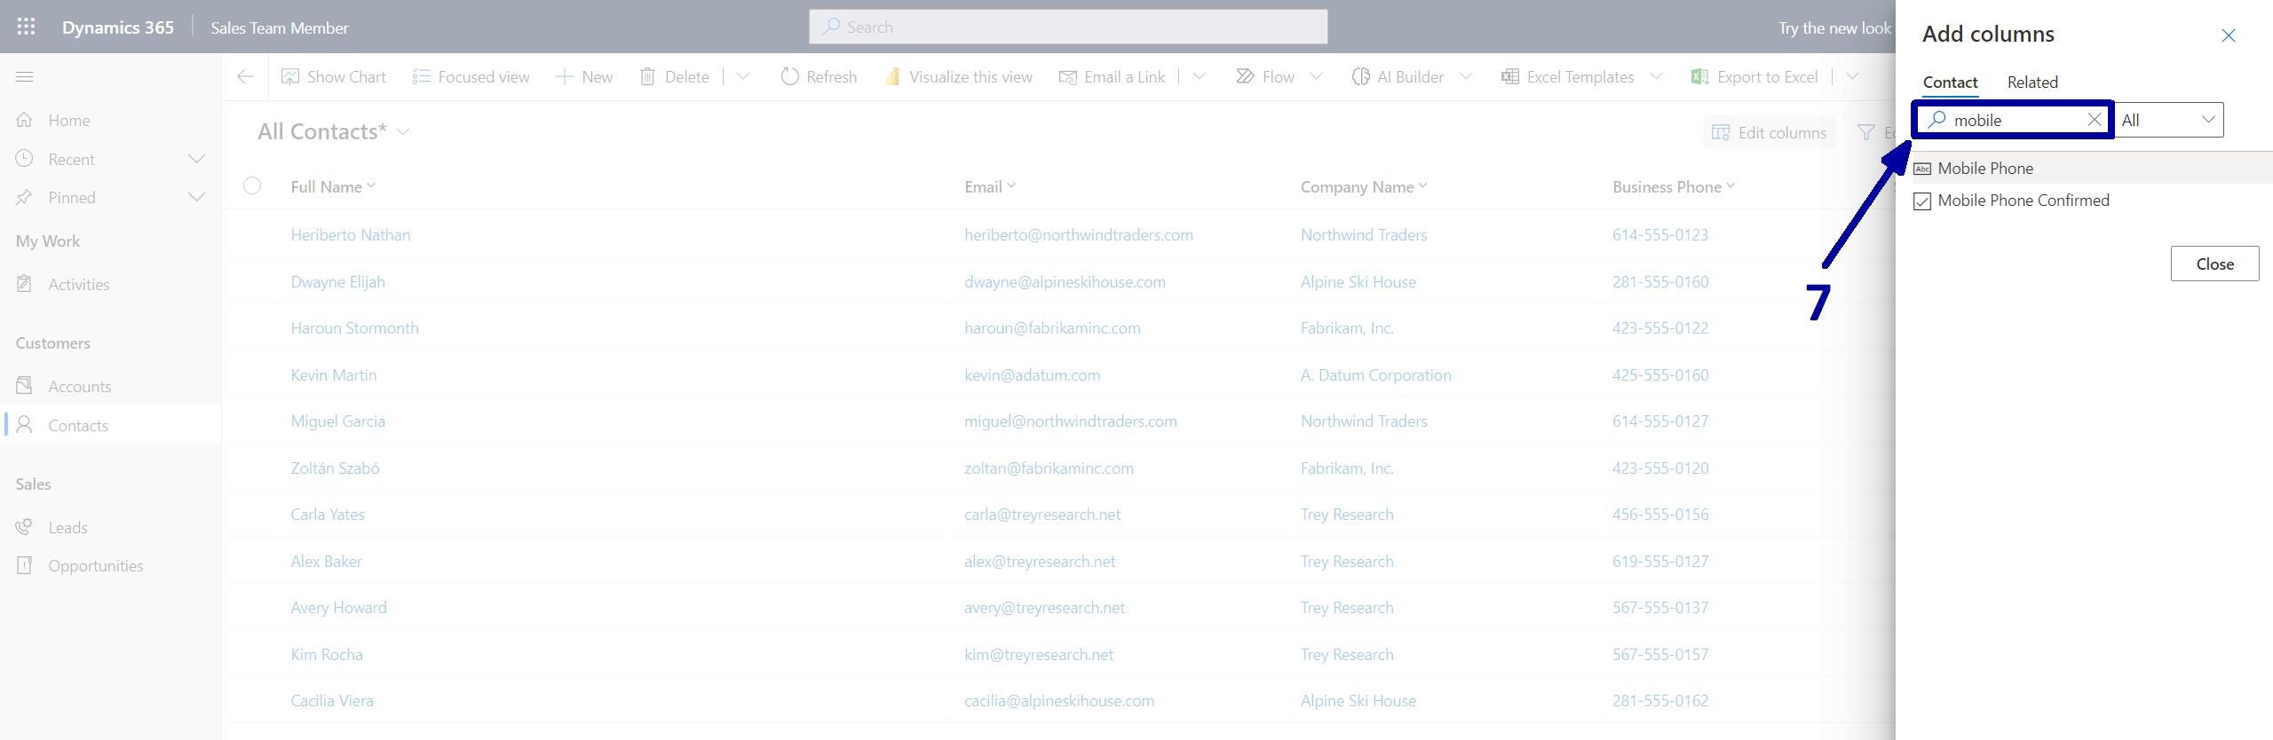The height and width of the screenshot is (740, 2273).
Task: Click Show Chart in the command bar
Action: (x=333, y=77)
